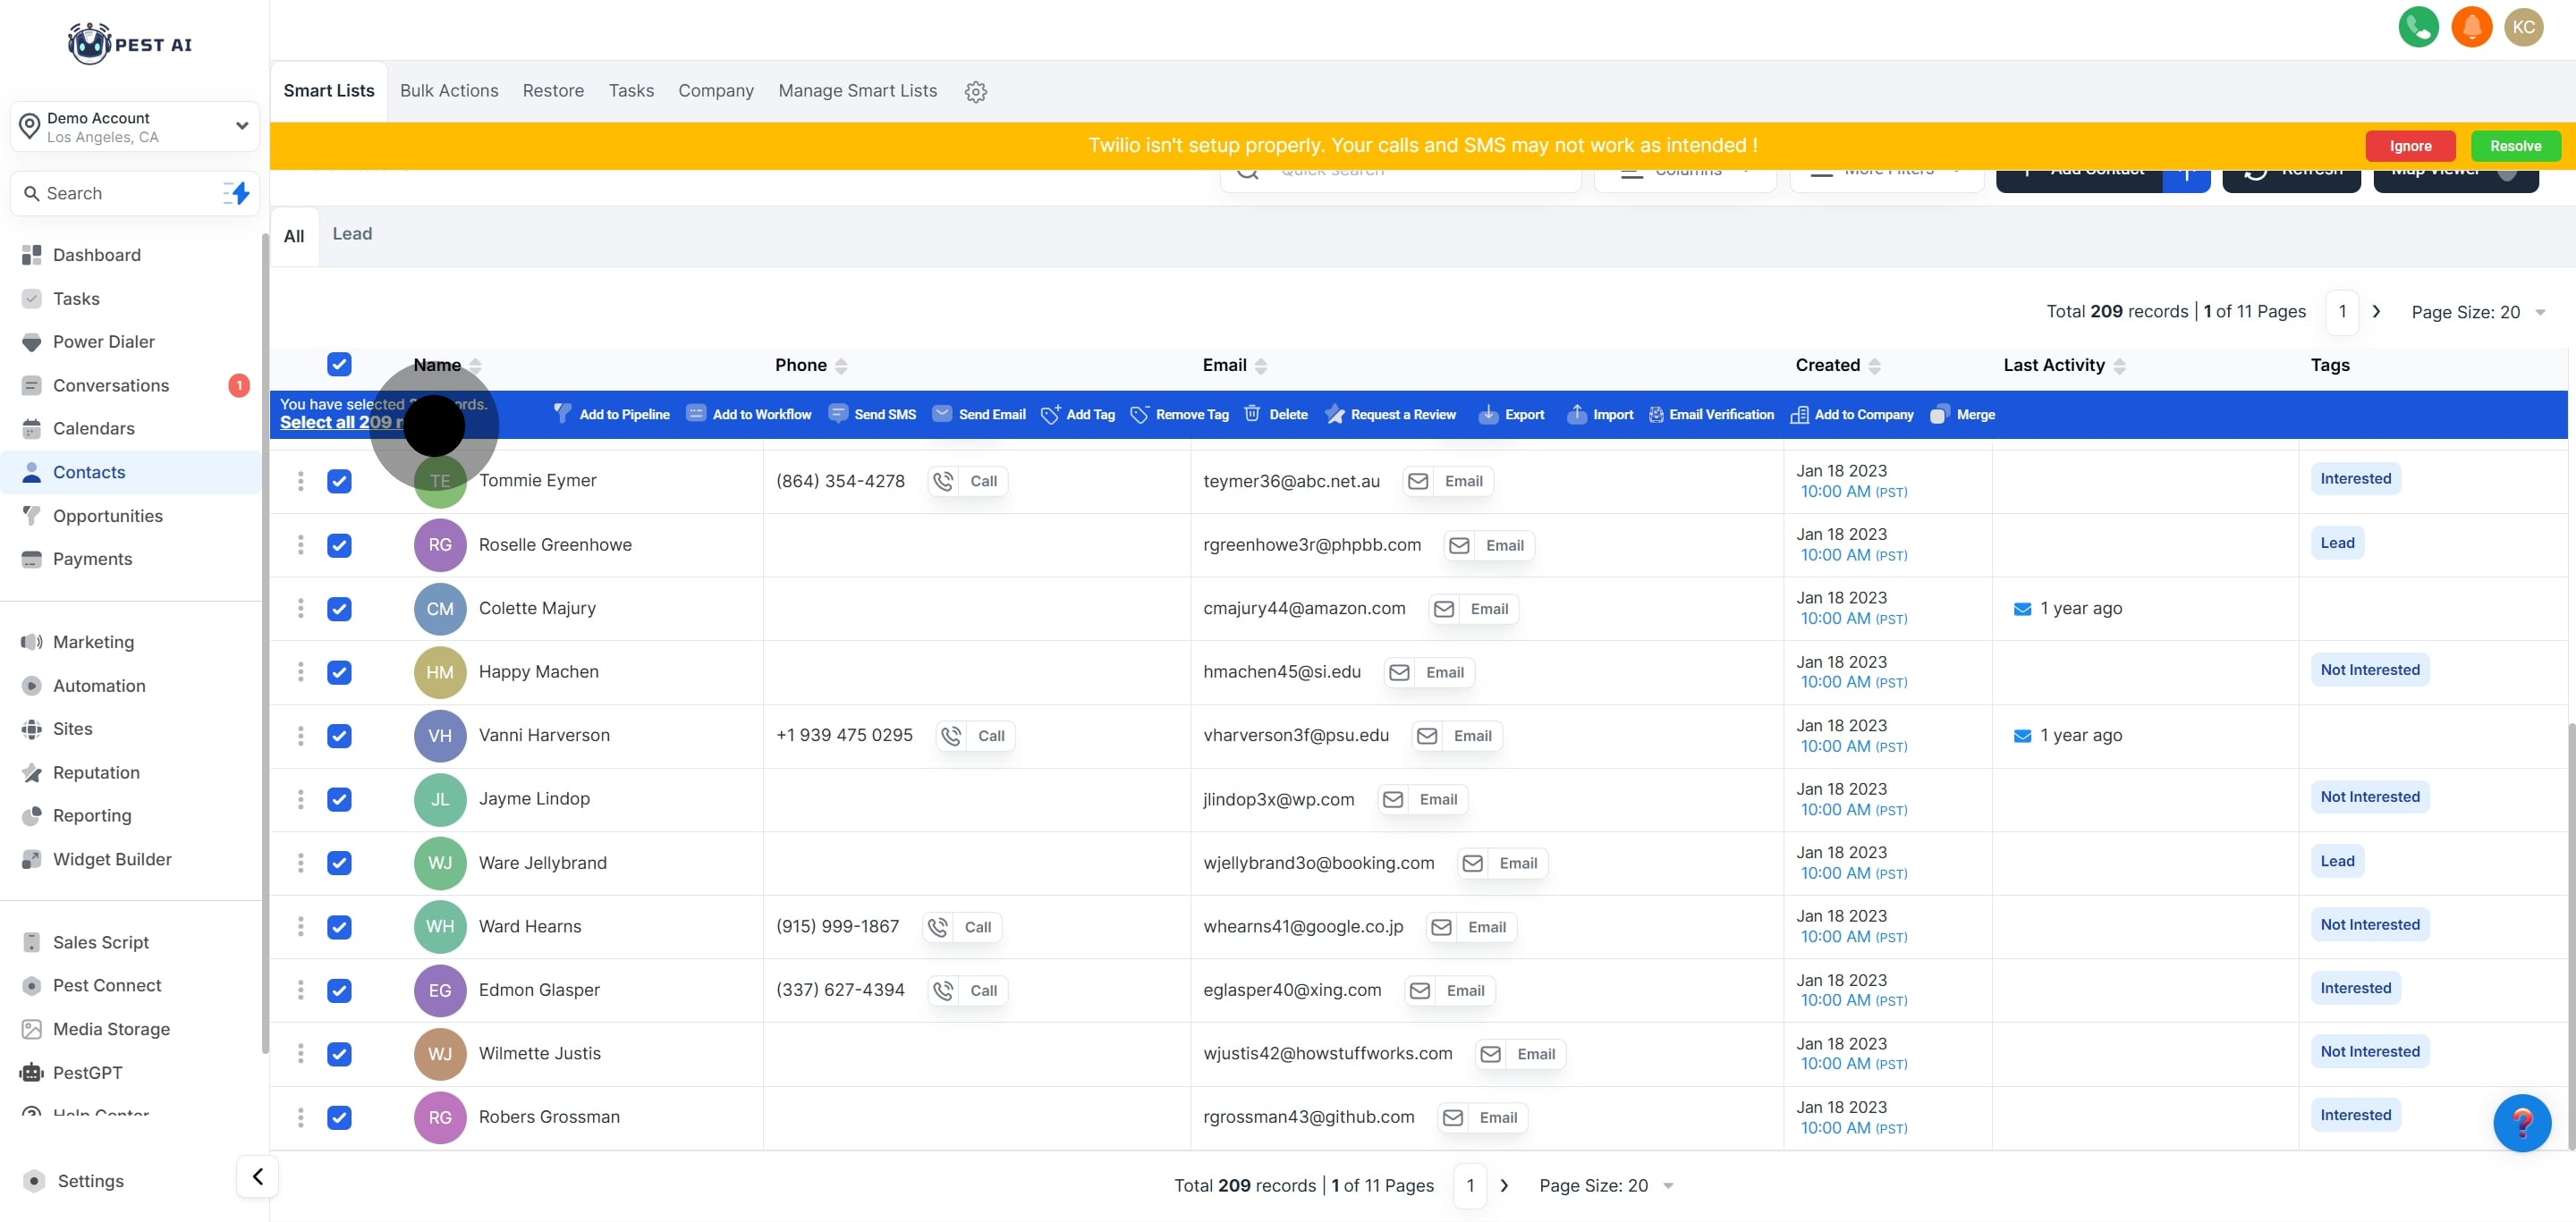Open the top Page Size dropdown
Viewport: 2576px width, 1222px height.
point(2477,312)
